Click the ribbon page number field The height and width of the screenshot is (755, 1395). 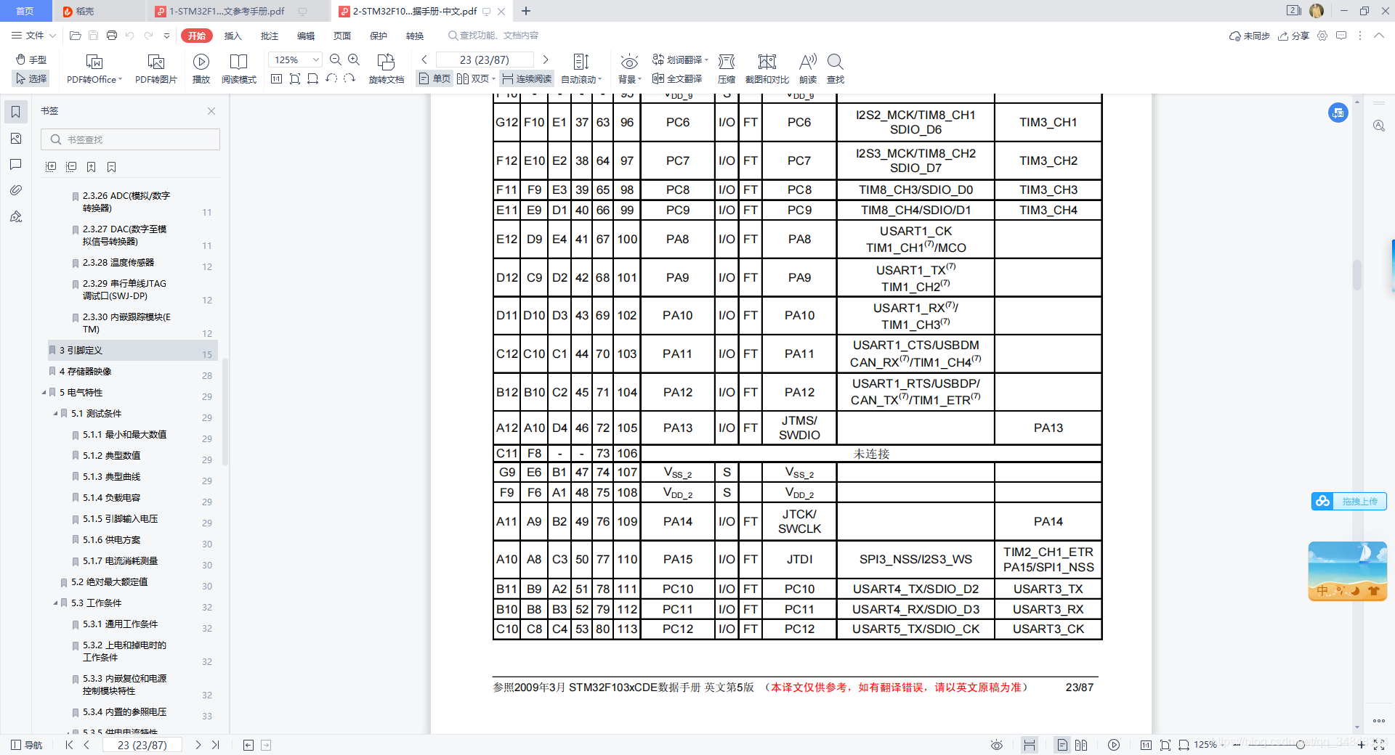[x=485, y=60]
